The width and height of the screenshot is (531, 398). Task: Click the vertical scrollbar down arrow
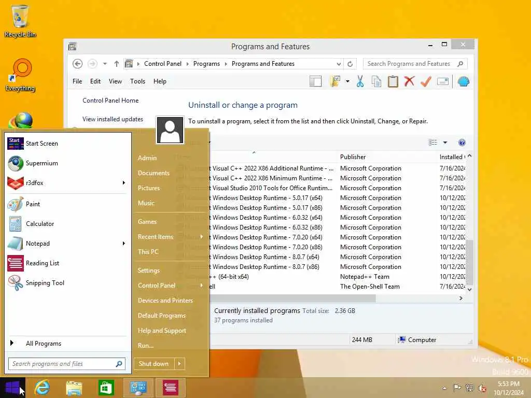tap(470, 289)
